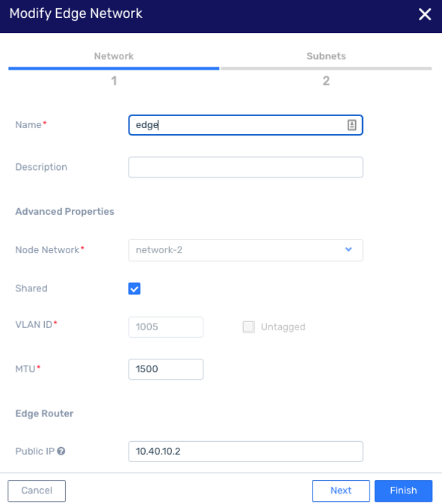This screenshot has height=504, width=442.
Task: Click the autofill icon in Name field
Action: 352,125
